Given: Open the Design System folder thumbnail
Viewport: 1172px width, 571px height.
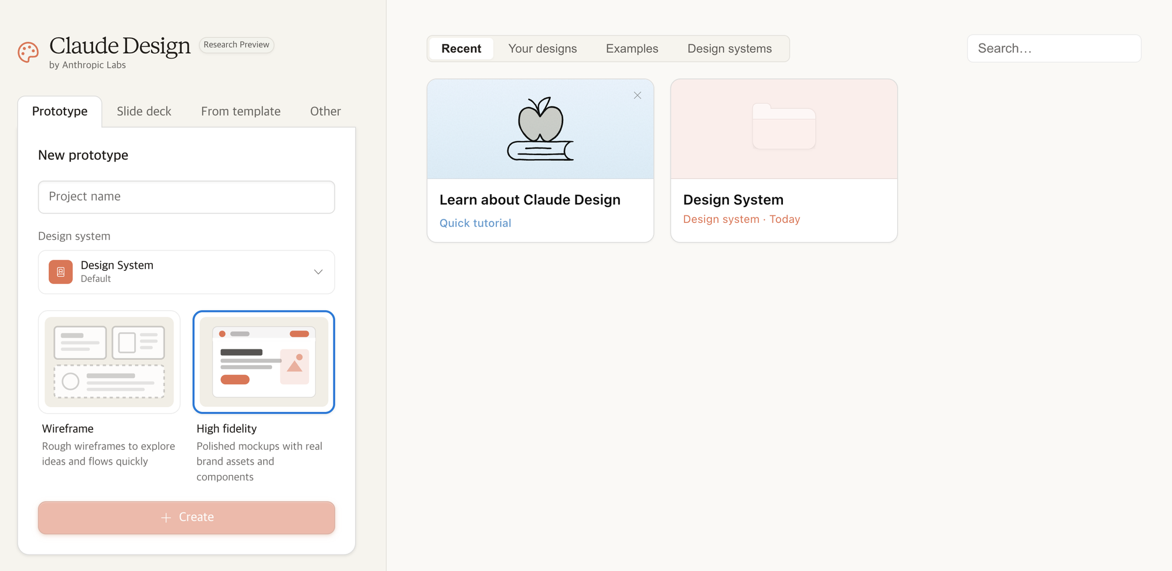Looking at the screenshot, I should [784, 129].
